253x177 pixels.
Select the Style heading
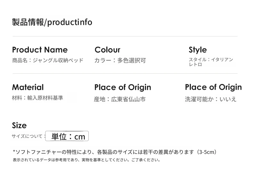pos(198,50)
